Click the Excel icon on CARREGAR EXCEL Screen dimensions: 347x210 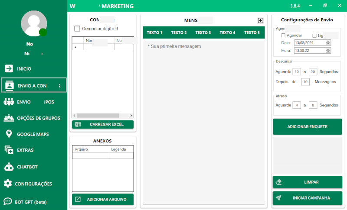(x=78, y=124)
